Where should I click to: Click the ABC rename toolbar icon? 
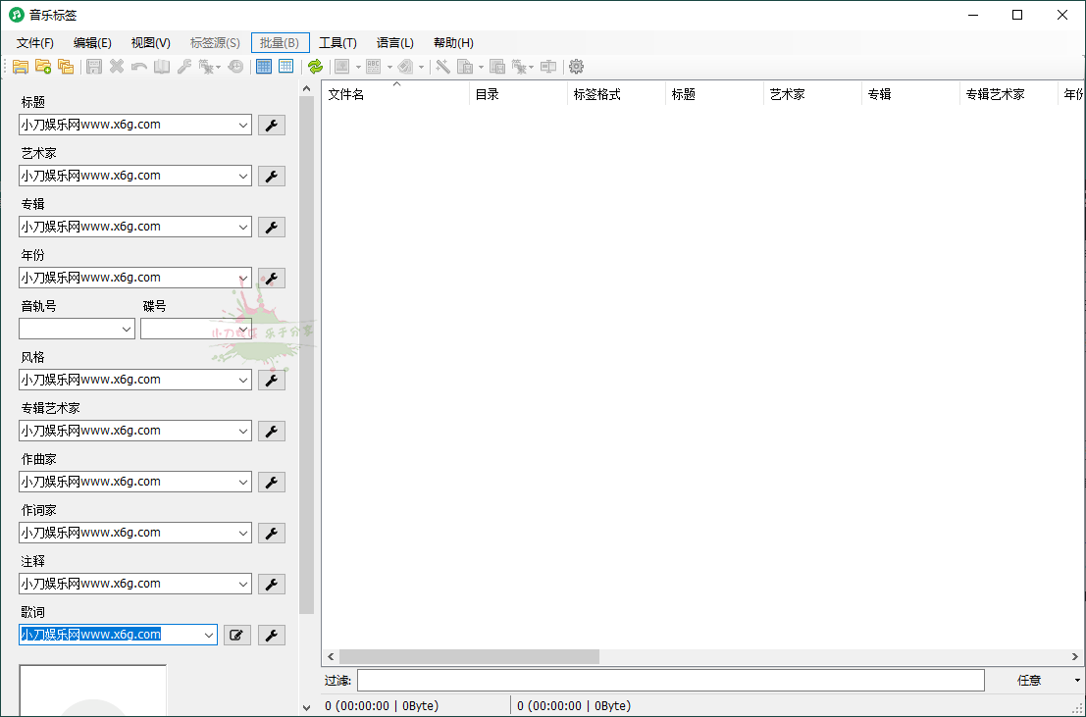[373, 66]
